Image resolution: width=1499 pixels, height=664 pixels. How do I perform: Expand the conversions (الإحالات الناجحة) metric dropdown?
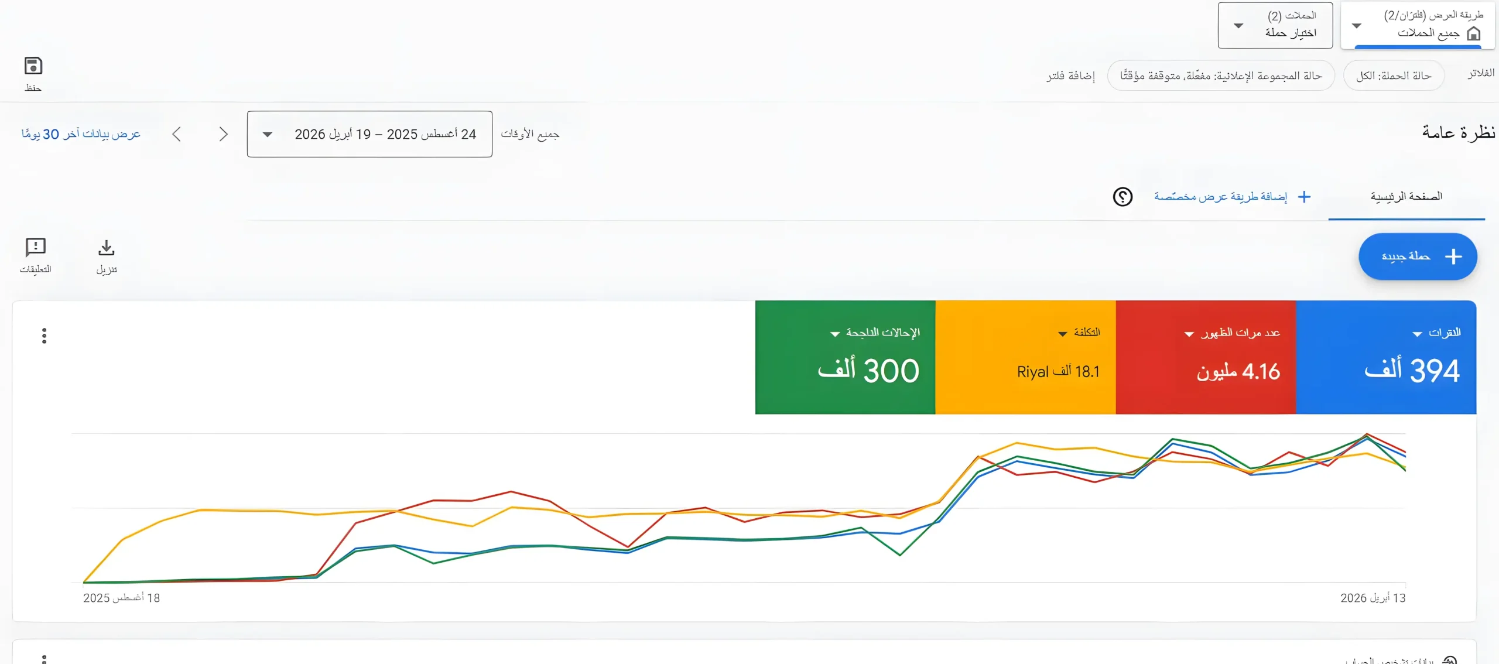pyautogui.click(x=835, y=334)
